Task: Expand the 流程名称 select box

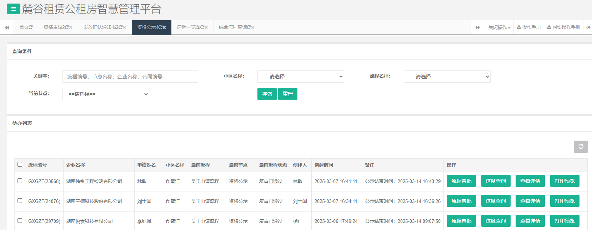Action: (447, 77)
